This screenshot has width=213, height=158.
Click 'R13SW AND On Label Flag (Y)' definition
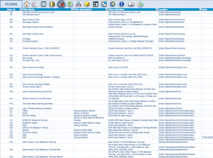121,123
